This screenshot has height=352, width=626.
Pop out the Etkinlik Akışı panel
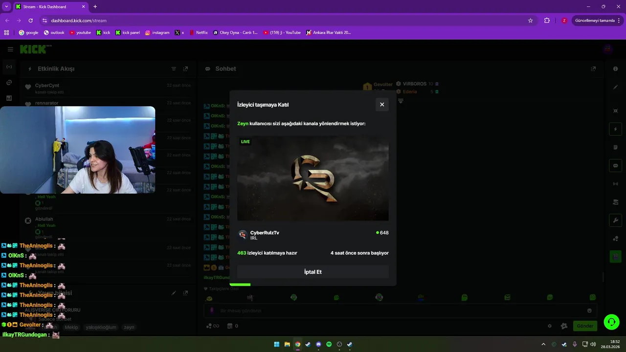185,69
